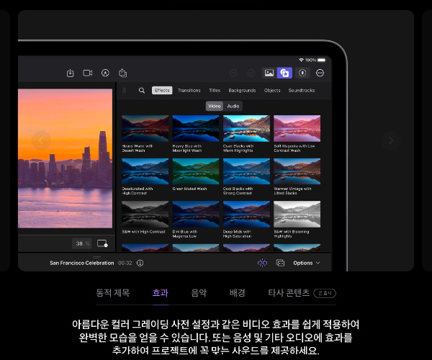The height and width of the screenshot is (360, 432).
Task: Select the 음악 tab
Action: pos(199,292)
